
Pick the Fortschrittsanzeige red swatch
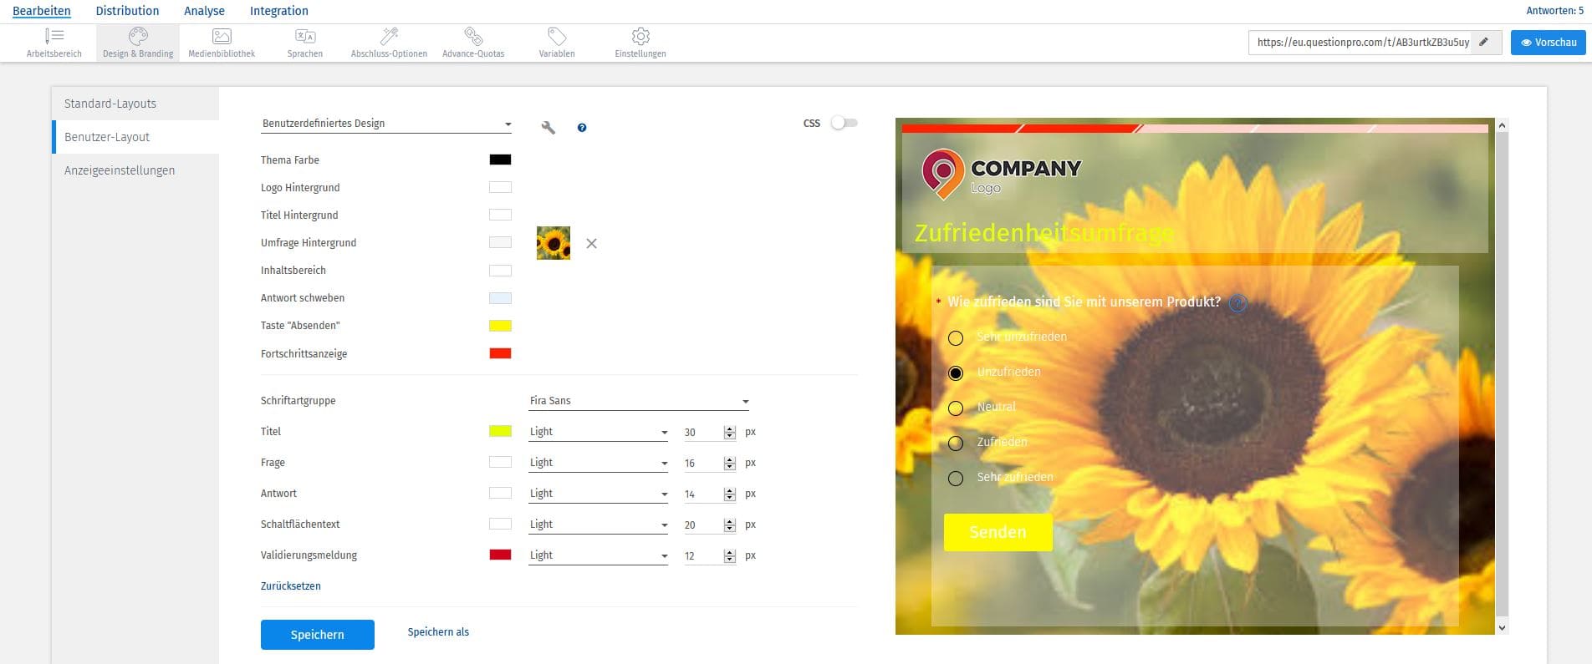pyautogui.click(x=500, y=353)
